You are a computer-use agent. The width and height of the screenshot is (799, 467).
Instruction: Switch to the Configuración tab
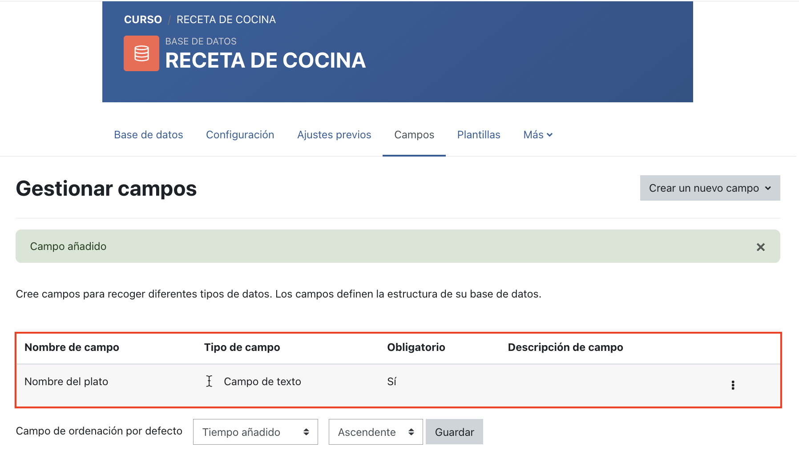(240, 135)
